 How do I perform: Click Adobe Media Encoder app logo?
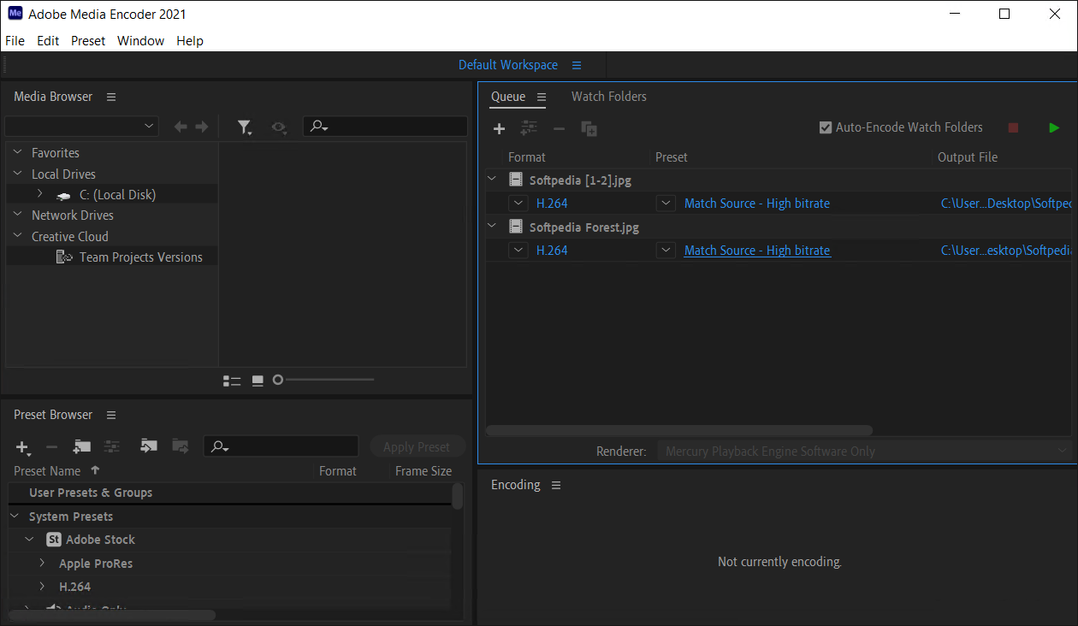tap(15, 14)
